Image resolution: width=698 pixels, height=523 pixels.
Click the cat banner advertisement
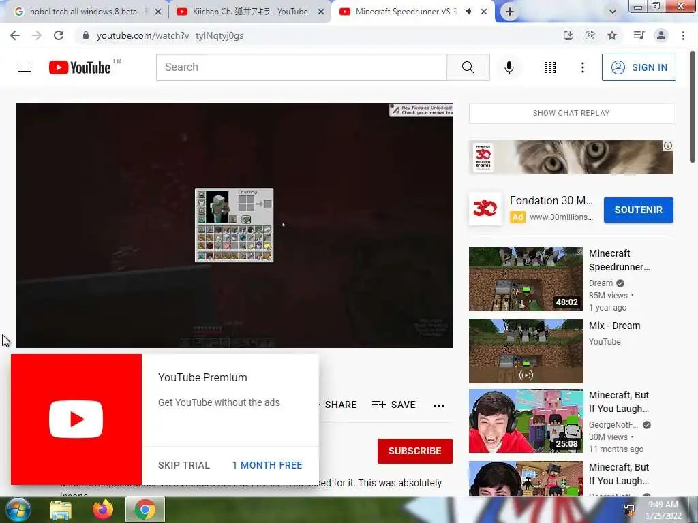571,157
